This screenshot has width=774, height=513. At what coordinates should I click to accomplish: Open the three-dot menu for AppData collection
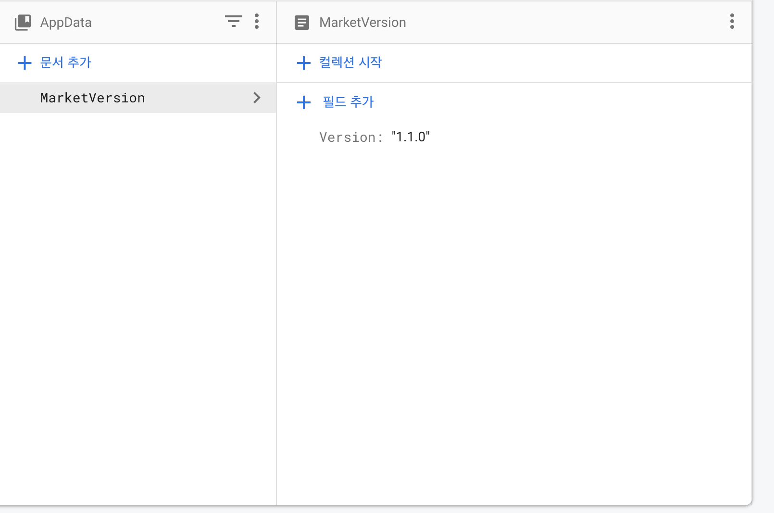[x=257, y=22]
